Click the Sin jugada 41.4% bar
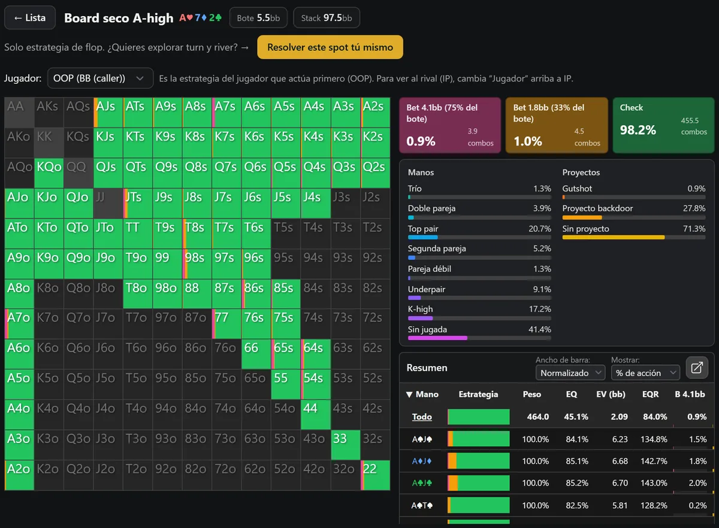This screenshot has width=719, height=528. click(x=479, y=338)
